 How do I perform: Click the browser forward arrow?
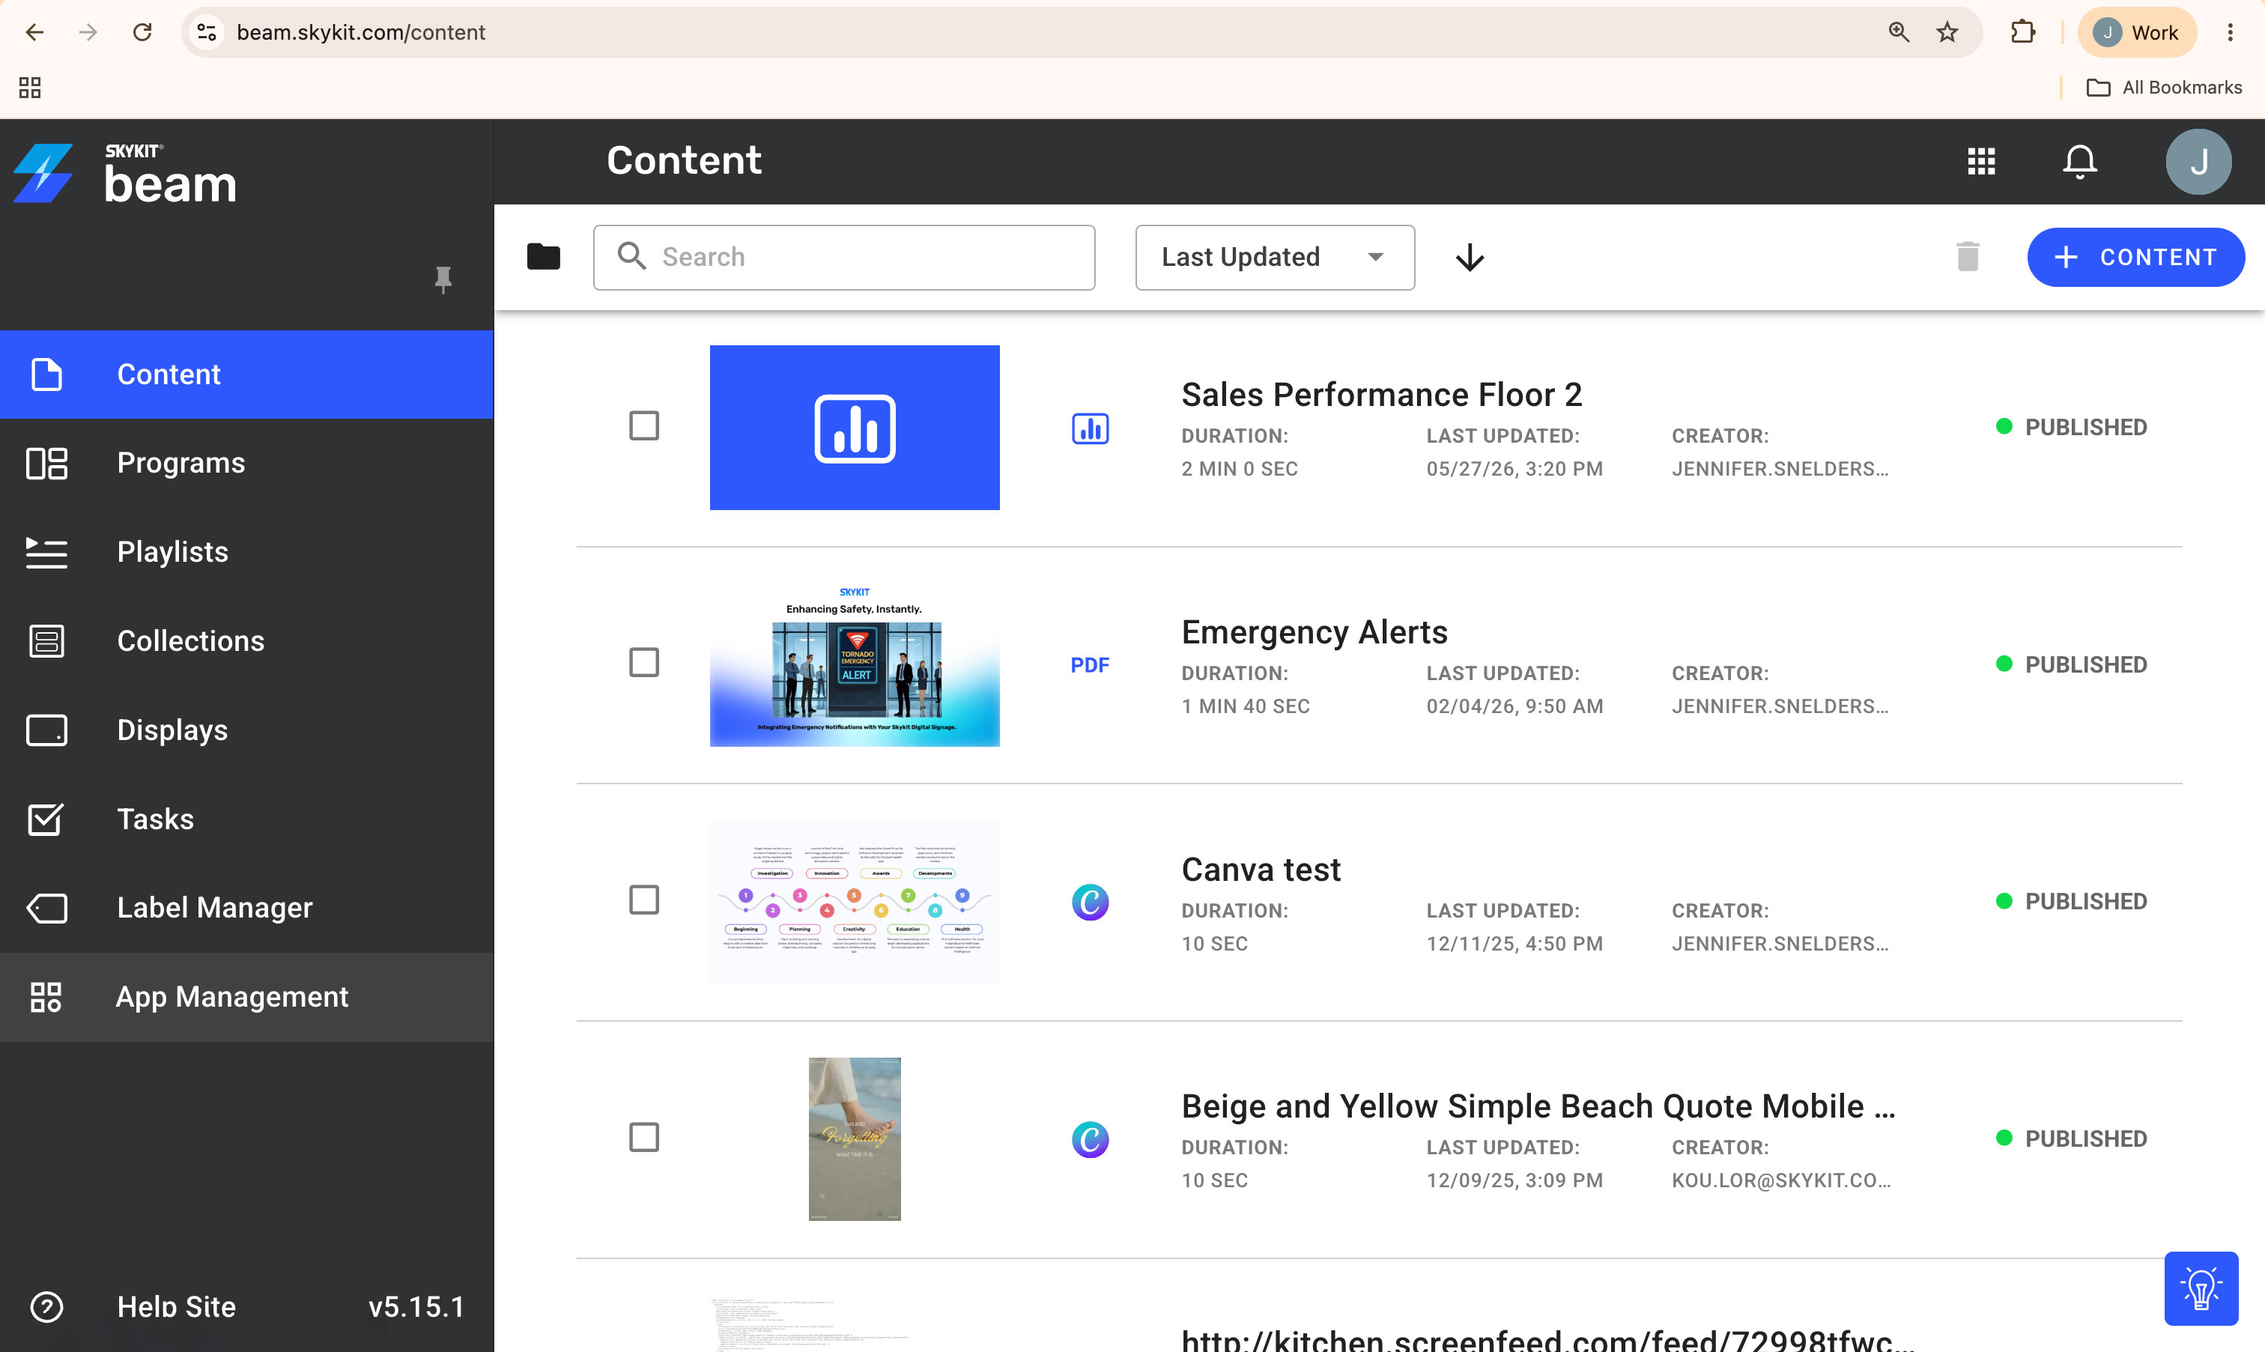point(88,33)
